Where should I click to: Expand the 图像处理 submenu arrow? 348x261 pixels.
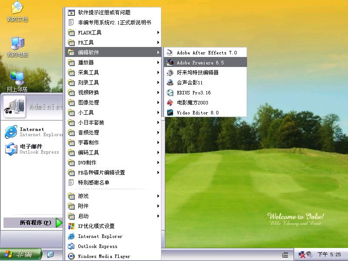click(x=158, y=102)
